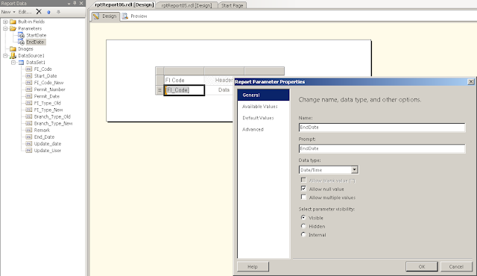Viewport: 477px width, 276px height.
Task: Click the field icon beside Permit_Number
Action: [29, 90]
